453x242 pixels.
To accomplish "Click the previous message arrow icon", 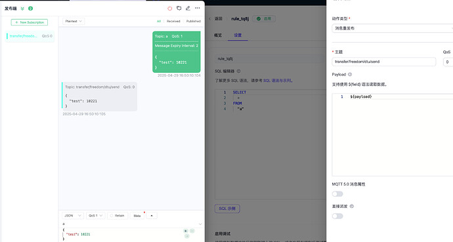I will point(186,231).
